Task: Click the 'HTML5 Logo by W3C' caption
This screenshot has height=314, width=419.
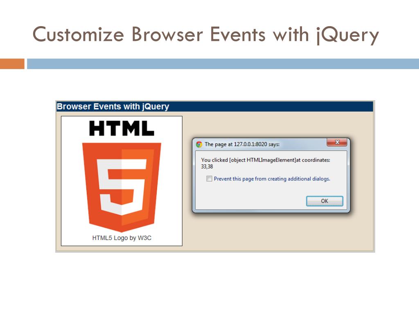Action: 122,238
